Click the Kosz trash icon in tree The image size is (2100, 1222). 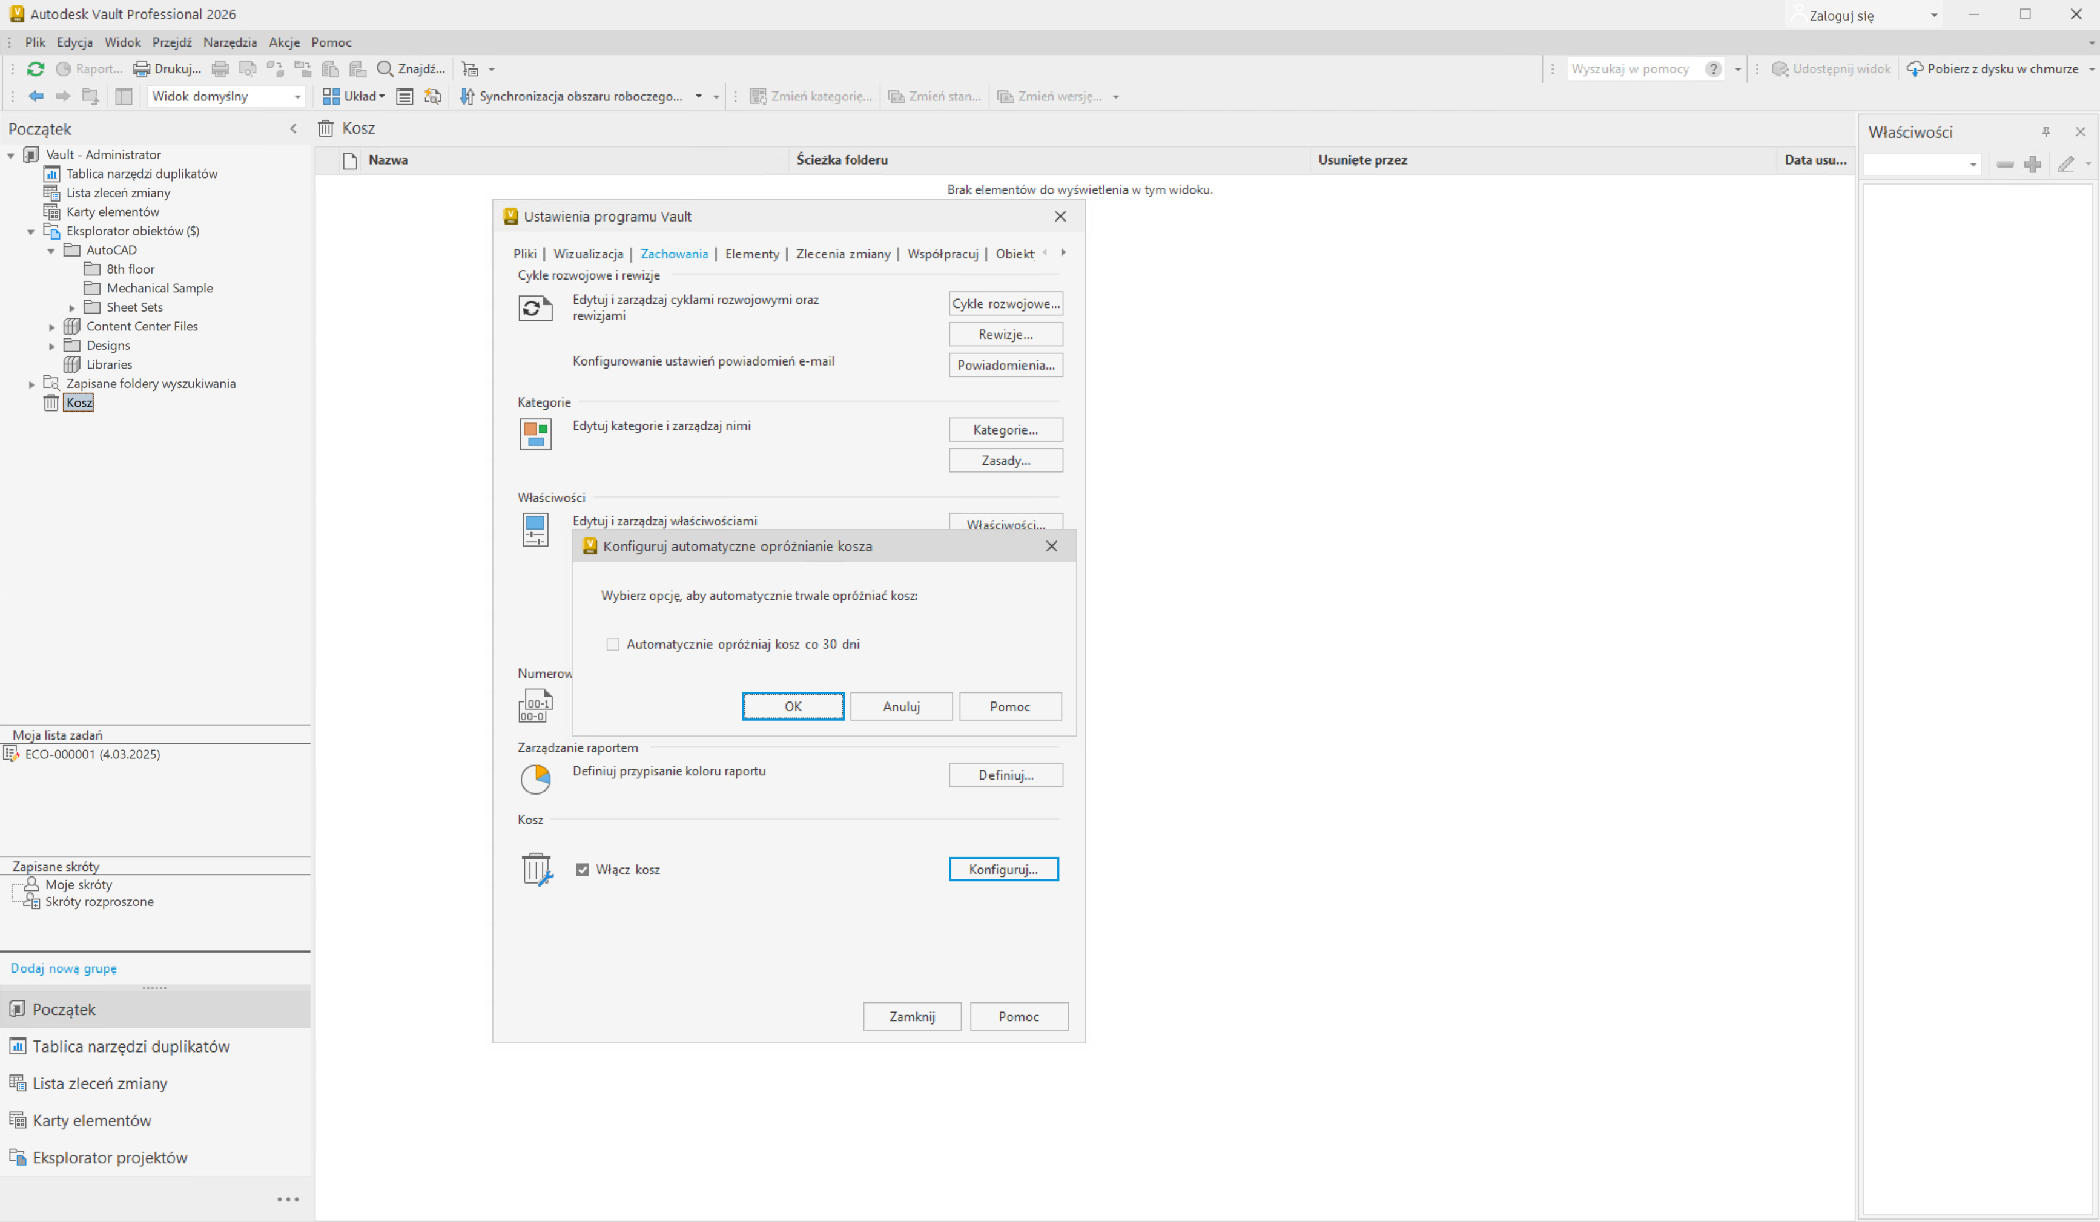click(x=51, y=403)
